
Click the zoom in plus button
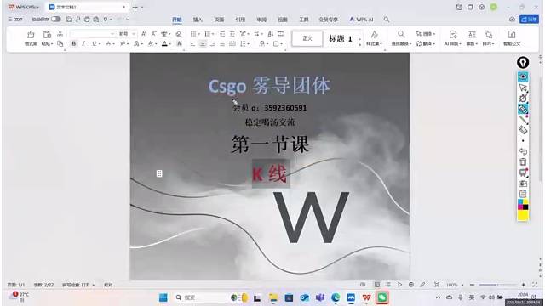click(x=524, y=285)
